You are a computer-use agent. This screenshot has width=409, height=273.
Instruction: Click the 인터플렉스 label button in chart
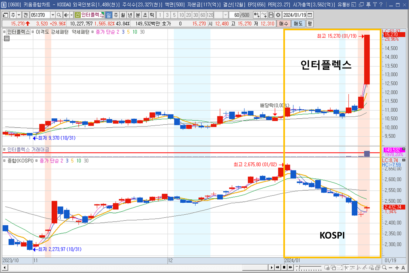point(18,32)
